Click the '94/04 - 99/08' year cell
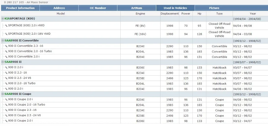 click(x=242, y=26)
